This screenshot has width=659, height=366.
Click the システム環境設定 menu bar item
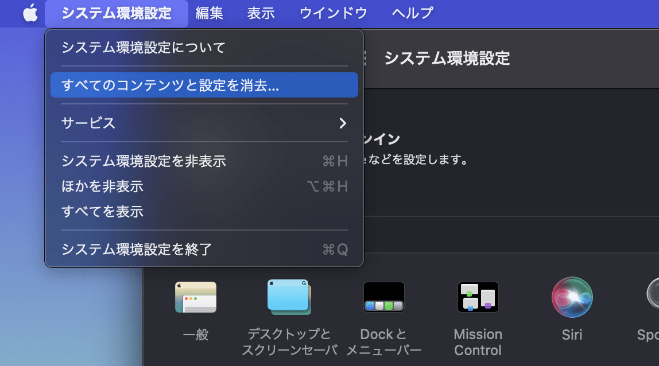coord(117,13)
